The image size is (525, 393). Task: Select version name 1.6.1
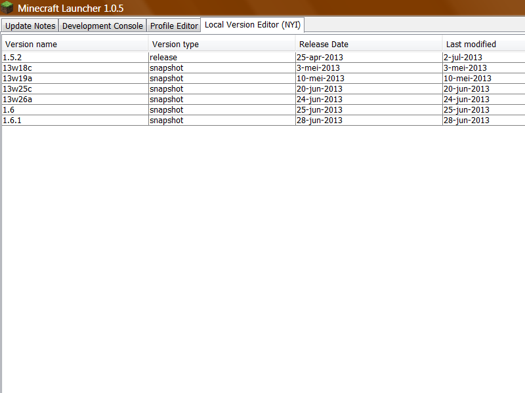(x=75, y=121)
